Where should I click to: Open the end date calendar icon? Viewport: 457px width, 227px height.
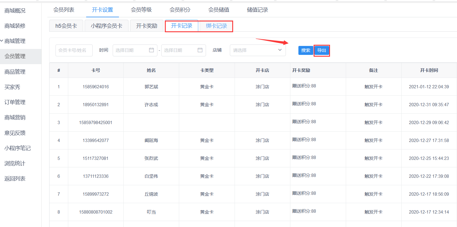click(x=200, y=50)
